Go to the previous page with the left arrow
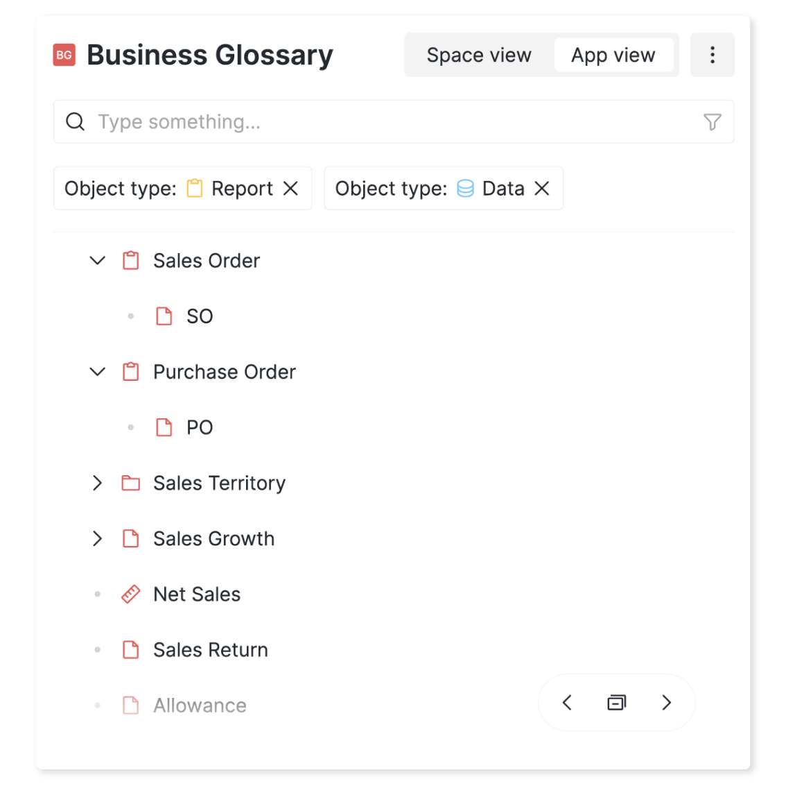 566,702
